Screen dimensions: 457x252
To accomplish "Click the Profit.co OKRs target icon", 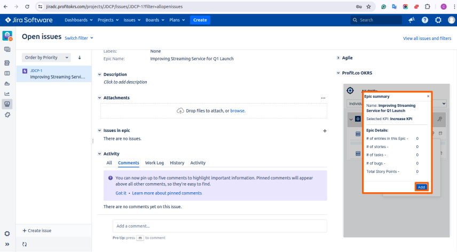I will (x=350, y=91).
